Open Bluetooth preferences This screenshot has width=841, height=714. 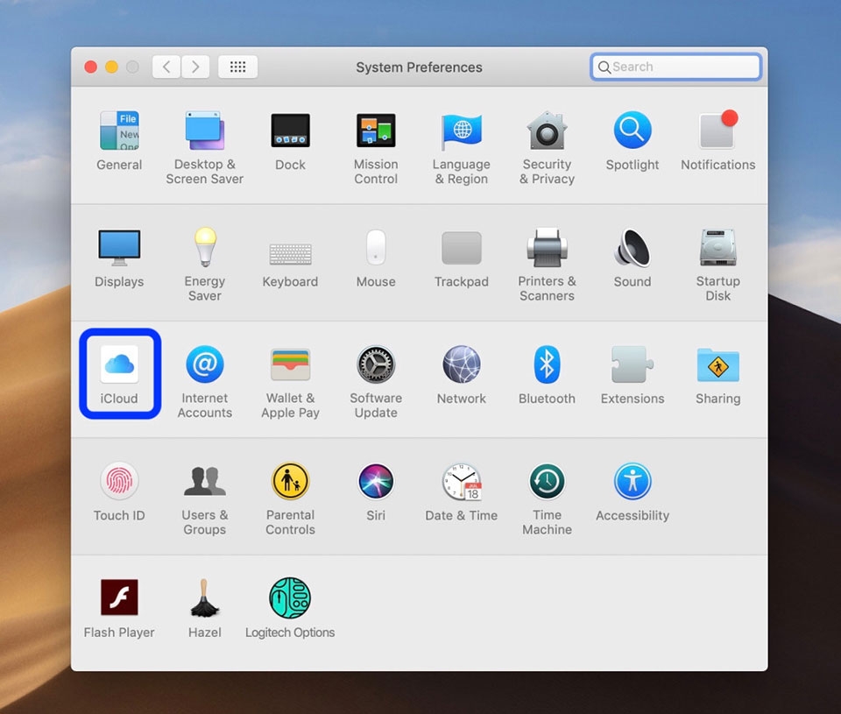point(547,364)
